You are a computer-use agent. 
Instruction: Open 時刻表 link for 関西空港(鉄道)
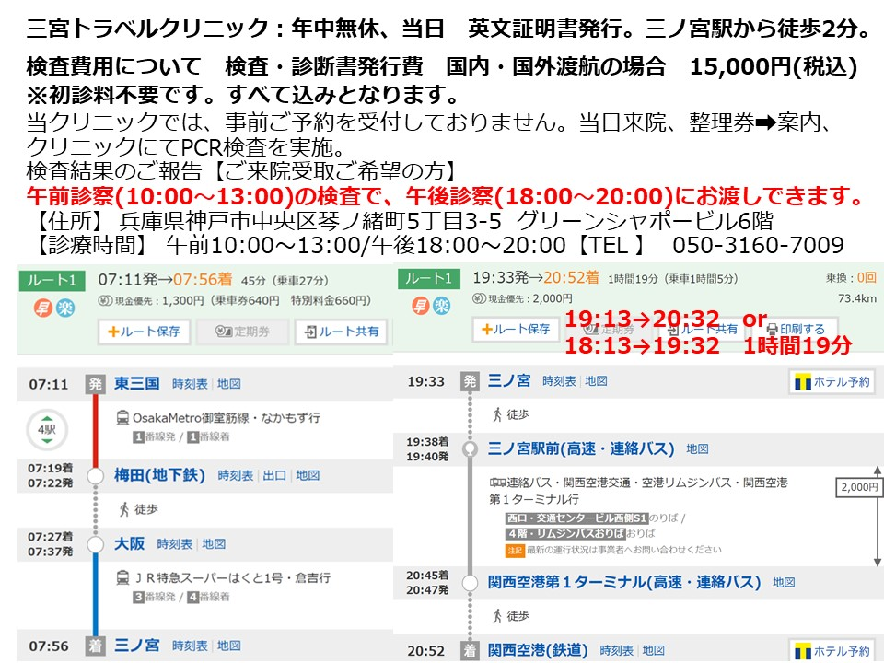pos(617,651)
